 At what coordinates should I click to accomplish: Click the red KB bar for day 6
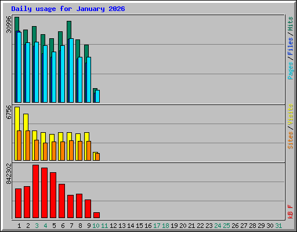click(x=61, y=201)
